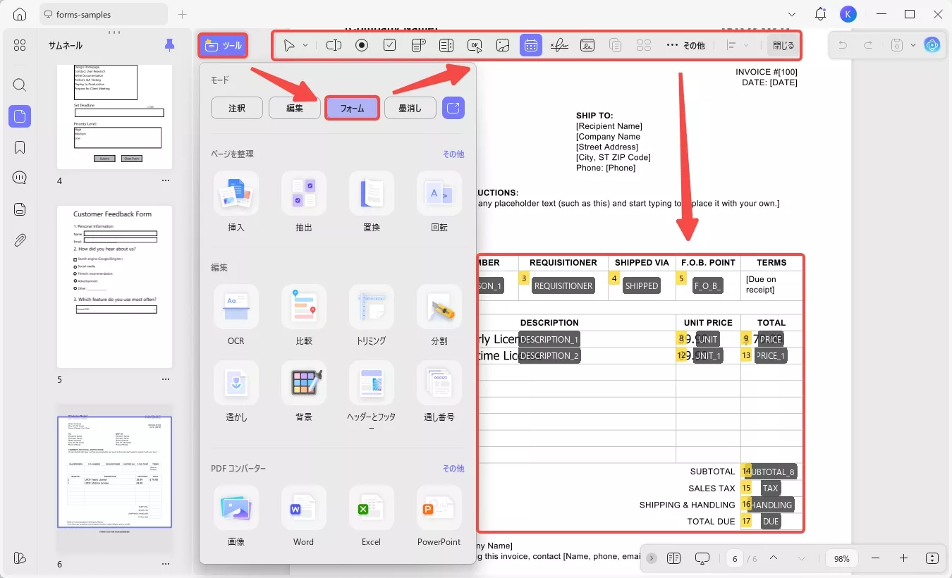Select the checkbox form field tool

pos(389,44)
